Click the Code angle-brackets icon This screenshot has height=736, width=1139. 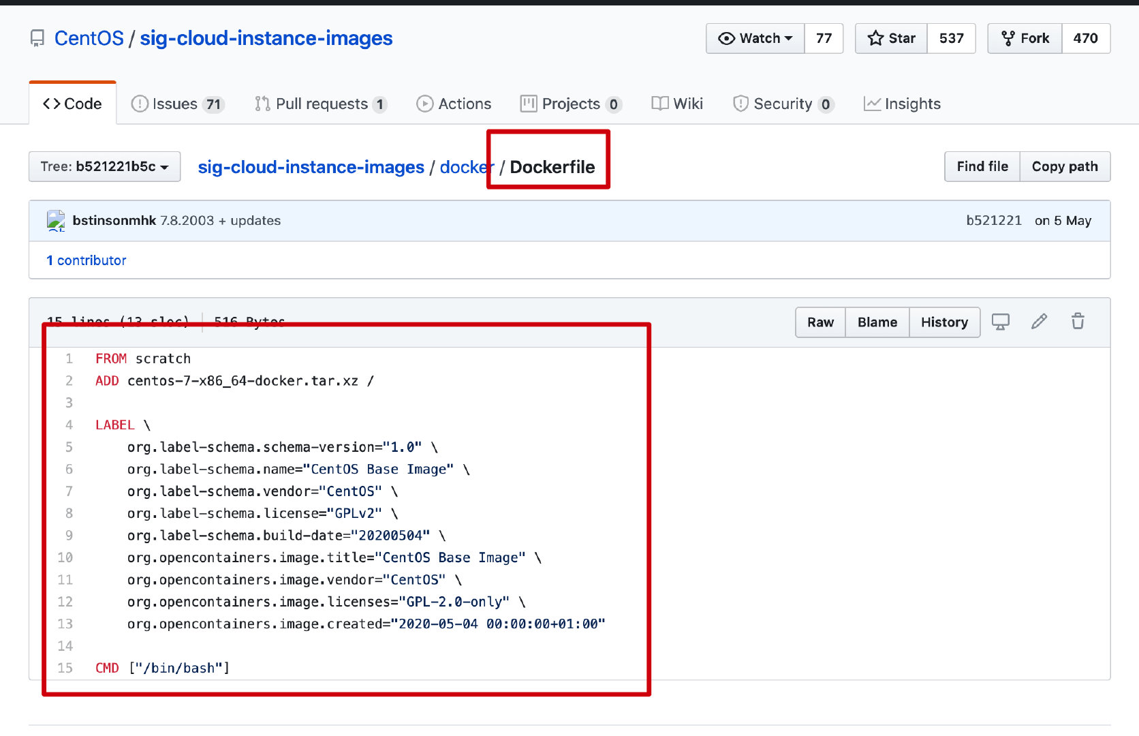pyautogui.click(x=52, y=104)
